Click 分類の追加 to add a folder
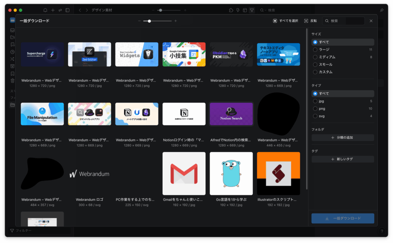The image size is (393, 243). (342, 138)
